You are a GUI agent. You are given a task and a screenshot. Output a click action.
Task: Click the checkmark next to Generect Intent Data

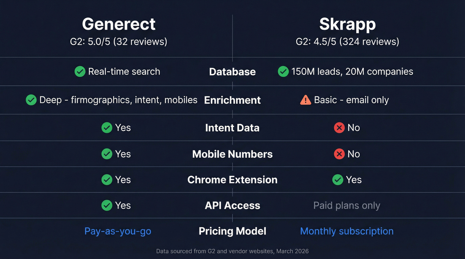click(107, 128)
